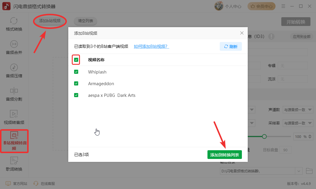316x189 pixels.
Task: Click 应用到全部 button
Action: (301, 37)
